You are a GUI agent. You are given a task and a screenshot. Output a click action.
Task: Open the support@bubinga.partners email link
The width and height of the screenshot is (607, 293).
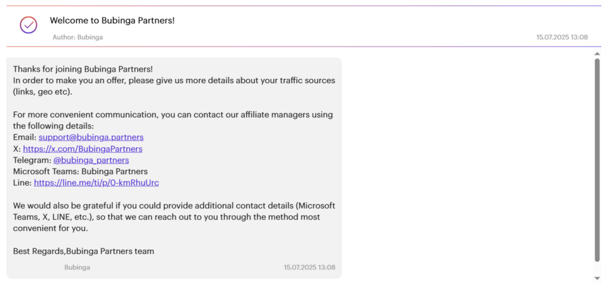click(x=91, y=137)
